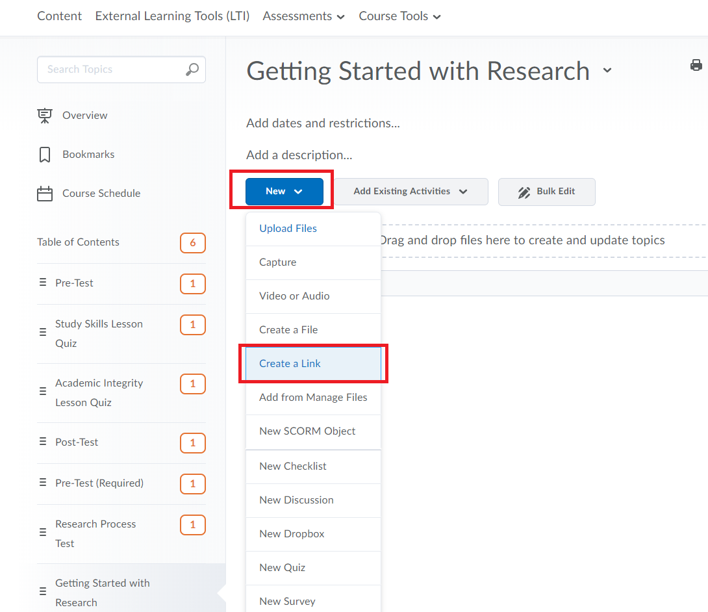708x612 pixels.
Task: Open Pre-Test (Required) module
Action: (99, 483)
